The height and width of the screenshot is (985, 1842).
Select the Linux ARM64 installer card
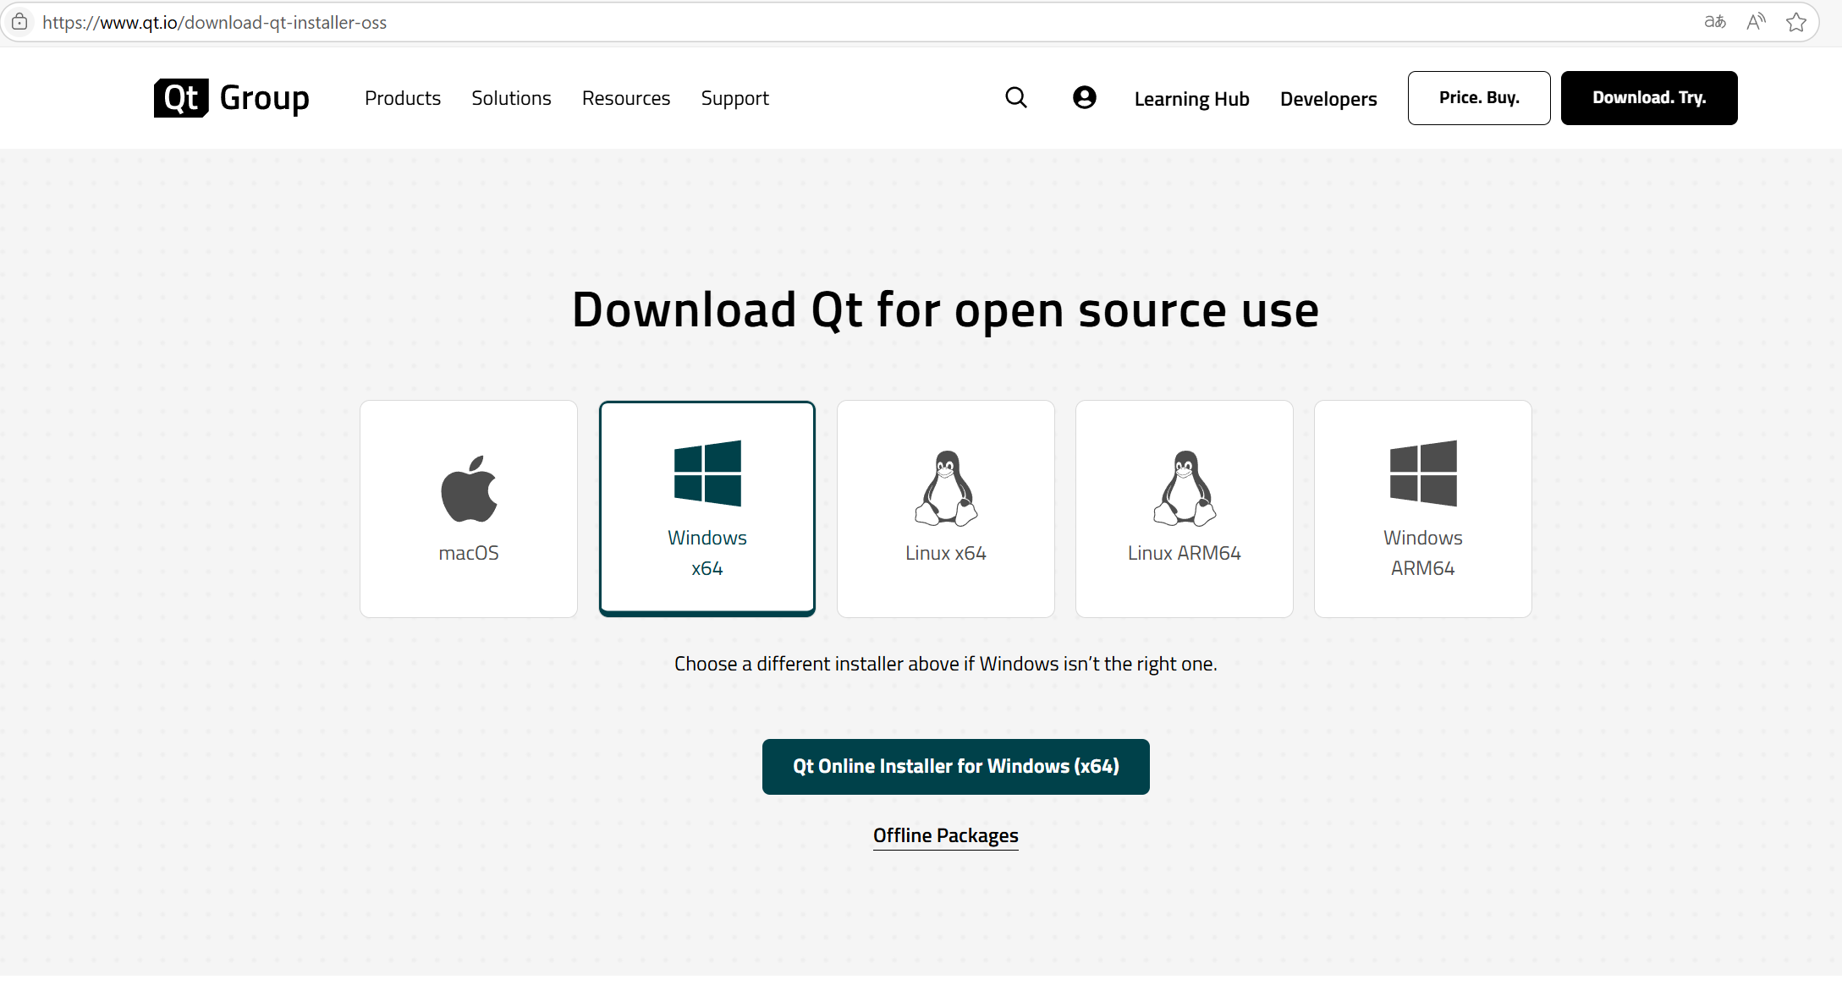point(1185,509)
